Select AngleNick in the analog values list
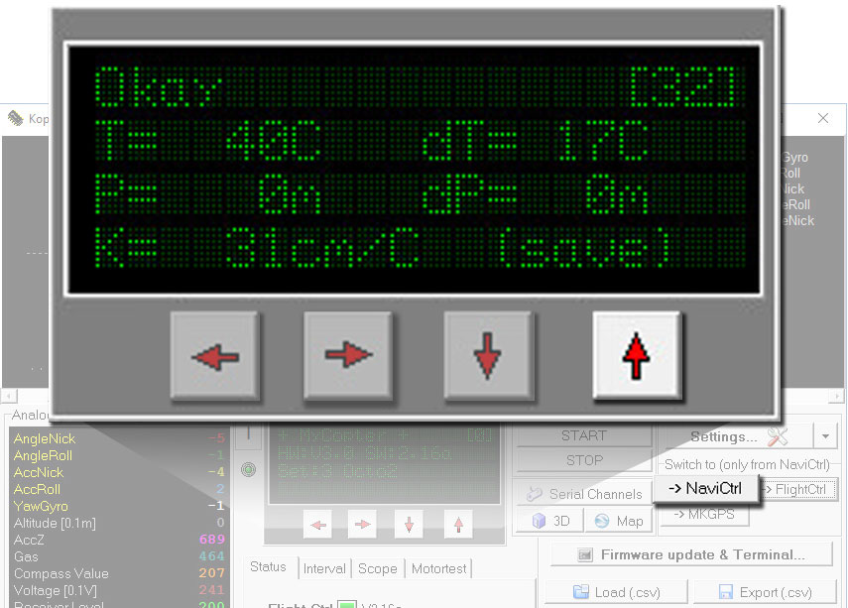The height and width of the screenshot is (608, 848). (45, 438)
